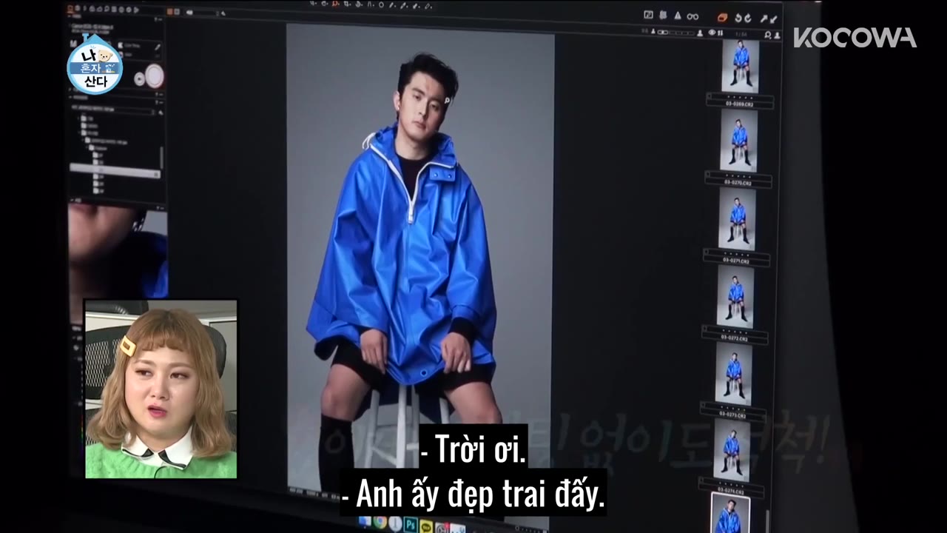Toggle the orange copy adjustments icon
The image size is (947, 533).
coord(723,18)
